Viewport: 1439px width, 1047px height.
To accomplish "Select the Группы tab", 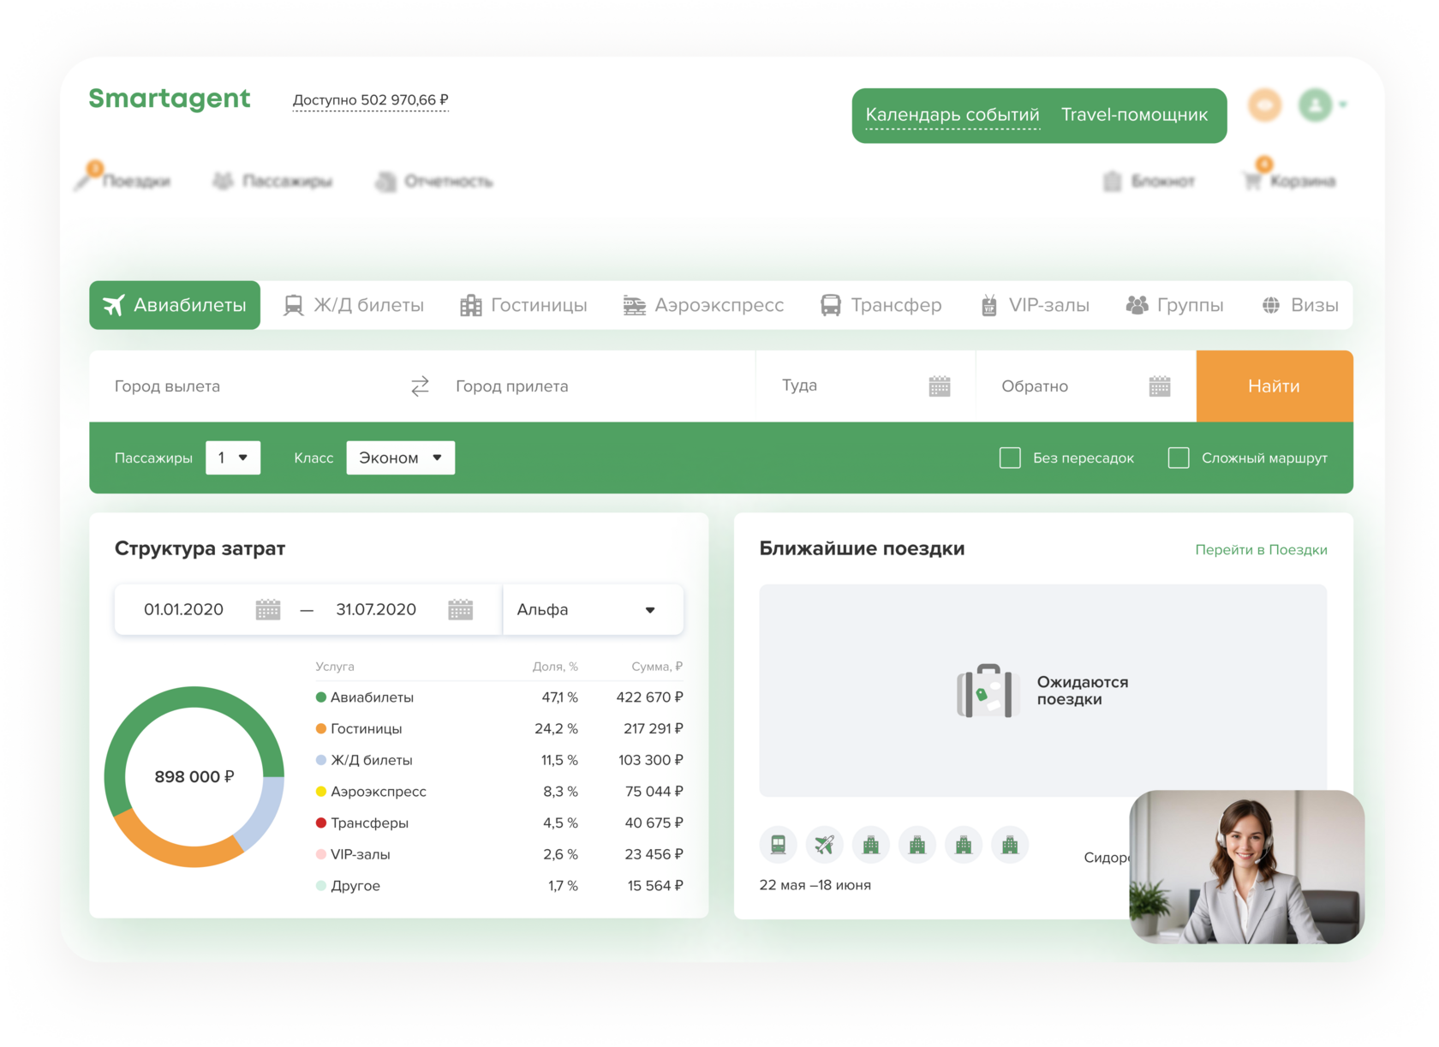I will [x=1174, y=305].
